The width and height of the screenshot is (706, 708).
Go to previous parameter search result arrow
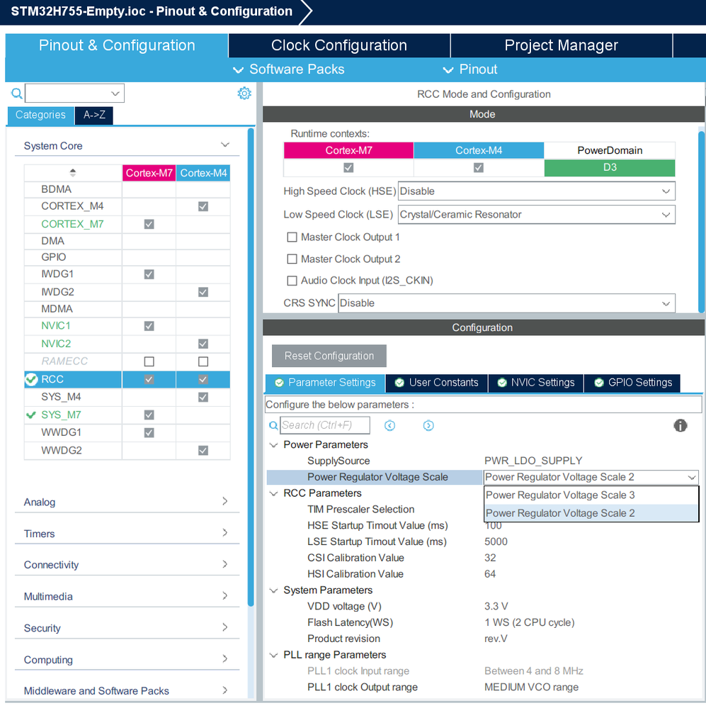coord(389,425)
